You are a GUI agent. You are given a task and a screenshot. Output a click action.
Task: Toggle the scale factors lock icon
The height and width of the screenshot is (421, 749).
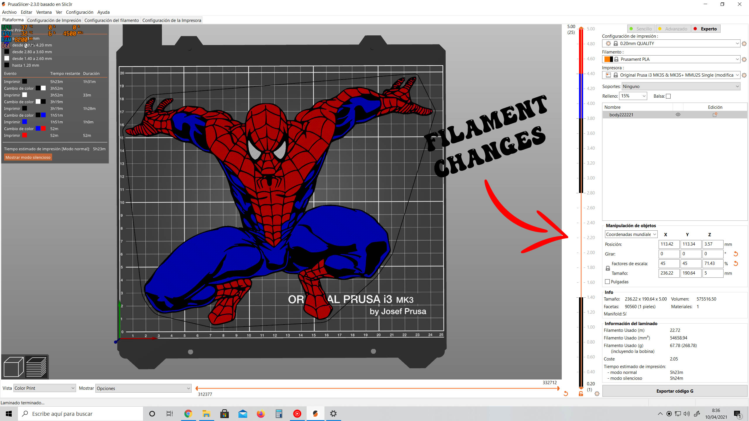tap(608, 268)
